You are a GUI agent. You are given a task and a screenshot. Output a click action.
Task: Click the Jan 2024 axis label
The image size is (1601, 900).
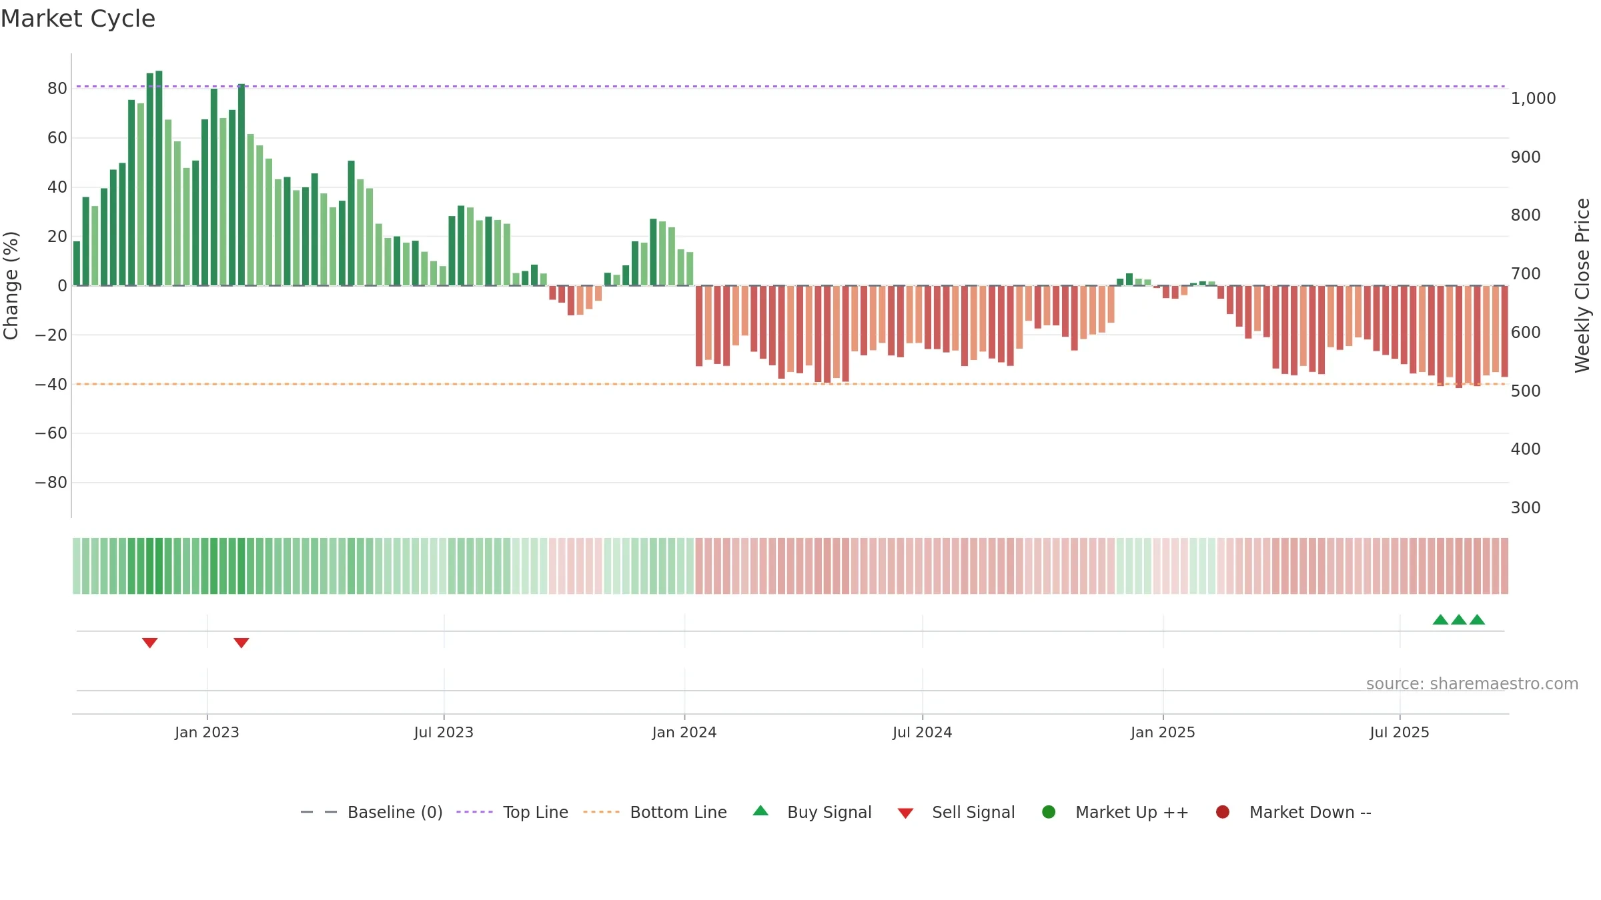684,732
